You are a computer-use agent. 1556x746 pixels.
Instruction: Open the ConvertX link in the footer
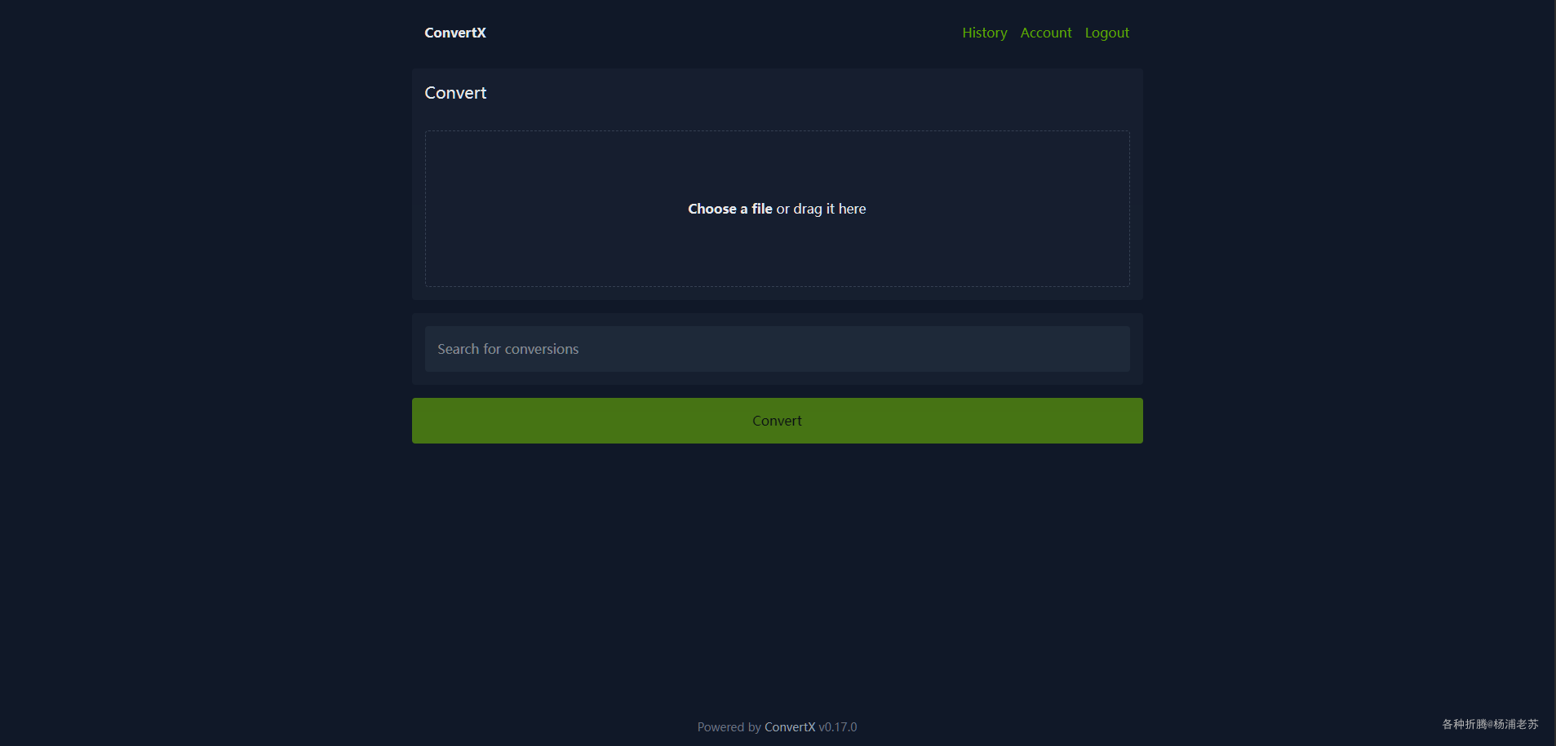(x=789, y=727)
